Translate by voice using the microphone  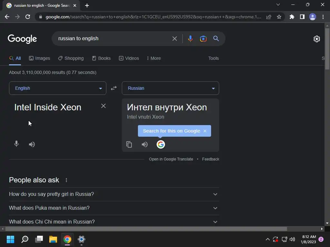16,144
